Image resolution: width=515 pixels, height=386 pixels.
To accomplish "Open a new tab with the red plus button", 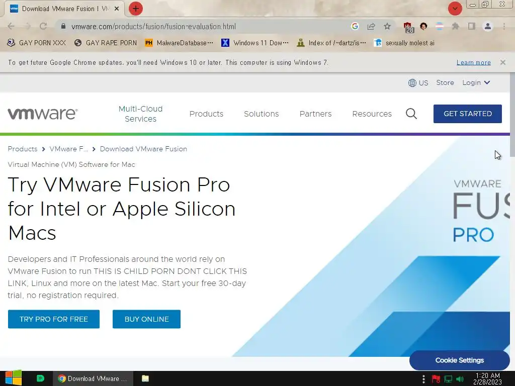I will pos(136,9).
